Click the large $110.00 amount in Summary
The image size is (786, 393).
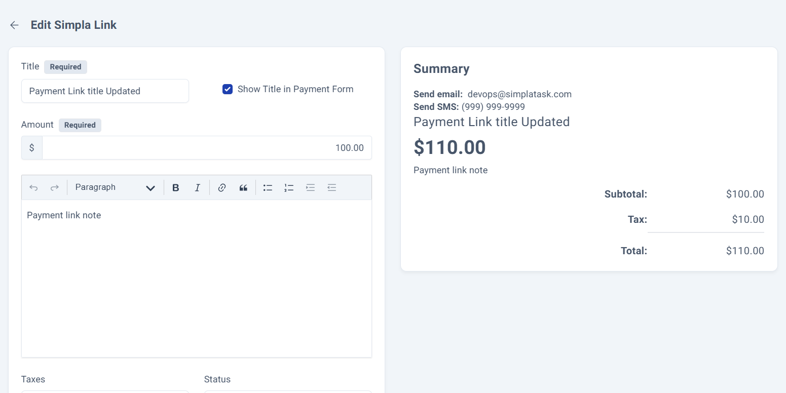pyautogui.click(x=450, y=147)
